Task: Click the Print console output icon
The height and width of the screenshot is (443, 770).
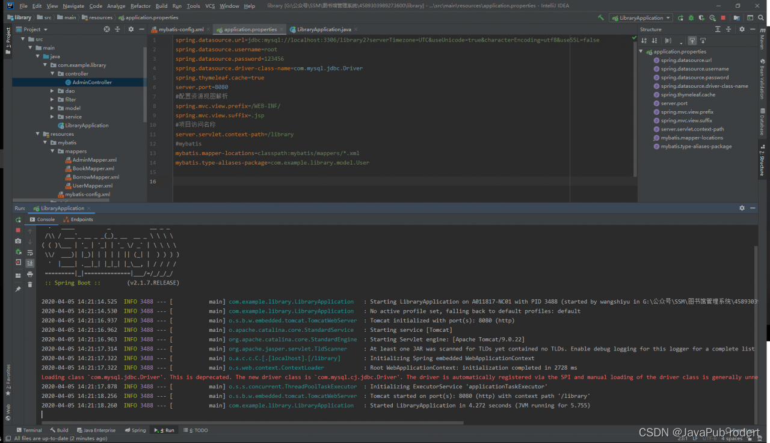Action: (30, 274)
